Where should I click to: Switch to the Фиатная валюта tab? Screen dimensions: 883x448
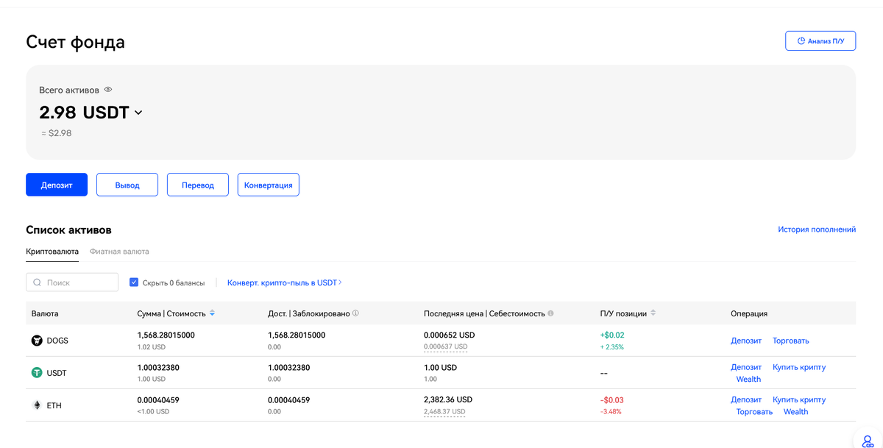(119, 252)
